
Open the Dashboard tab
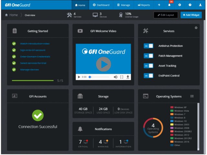101,5
